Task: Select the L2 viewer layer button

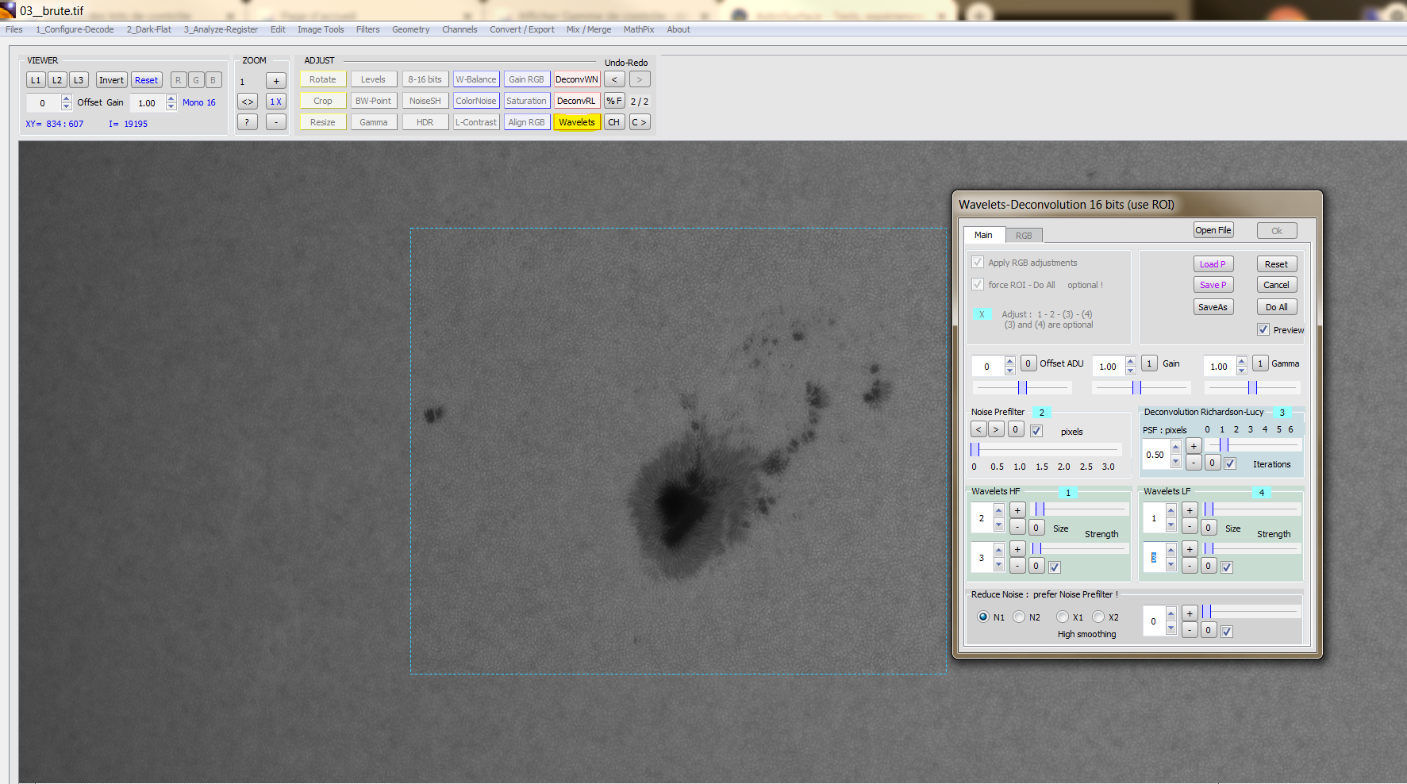Action: pos(57,80)
